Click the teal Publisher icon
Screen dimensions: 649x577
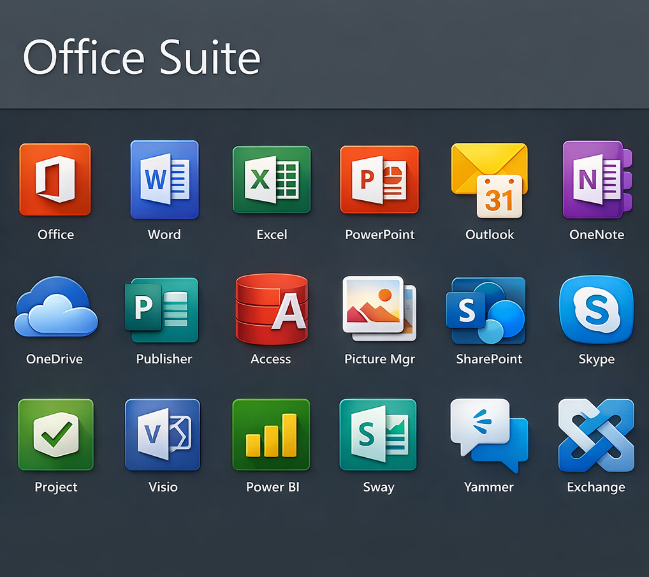[162, 310]
